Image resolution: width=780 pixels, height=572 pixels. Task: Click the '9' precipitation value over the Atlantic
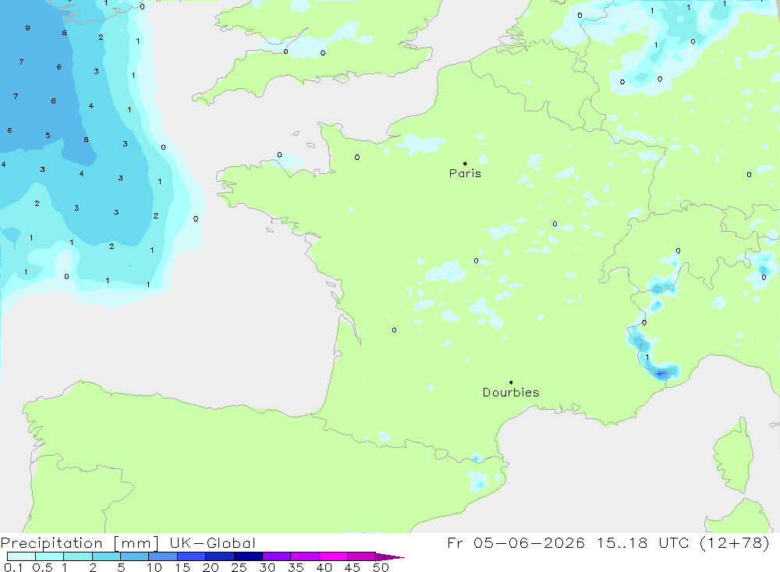click(27, 28)
